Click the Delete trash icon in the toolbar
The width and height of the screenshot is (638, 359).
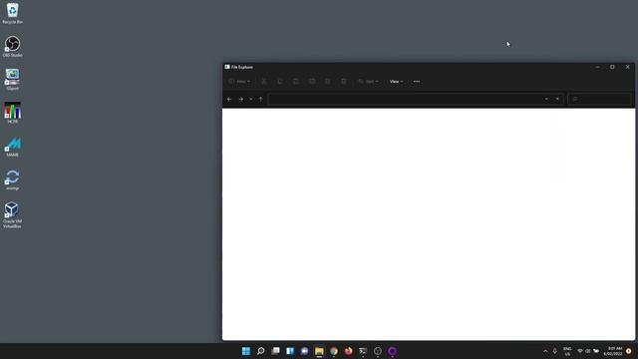coord(344,82)
